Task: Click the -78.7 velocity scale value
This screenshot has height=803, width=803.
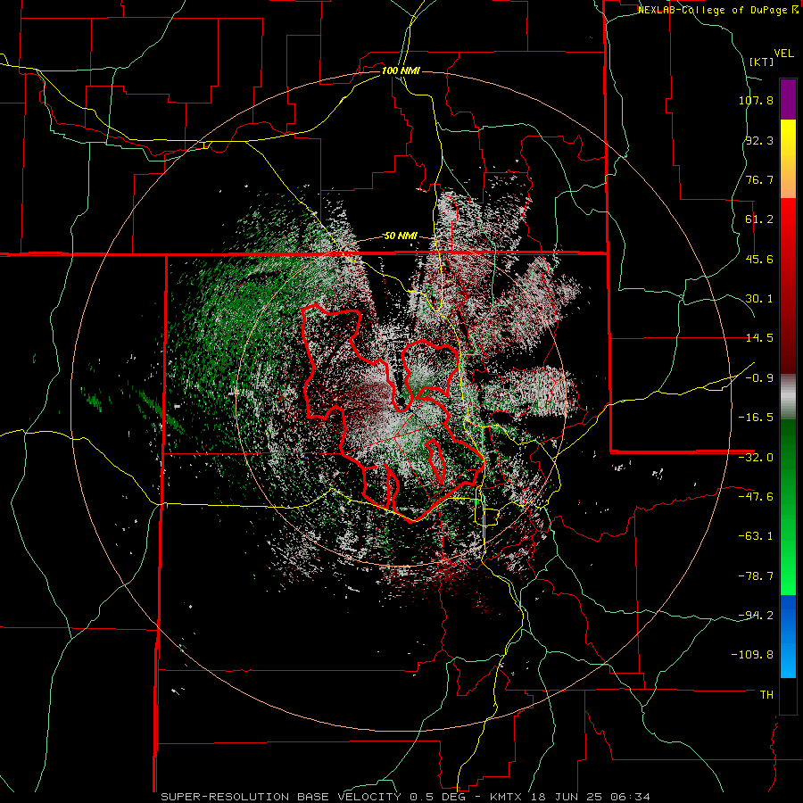Action: point(756,576)
